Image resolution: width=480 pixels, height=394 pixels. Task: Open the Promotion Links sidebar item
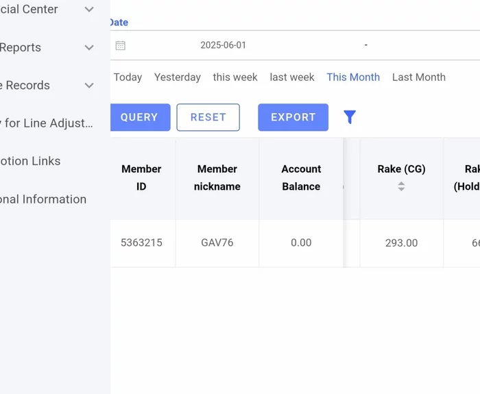[31, 161]
